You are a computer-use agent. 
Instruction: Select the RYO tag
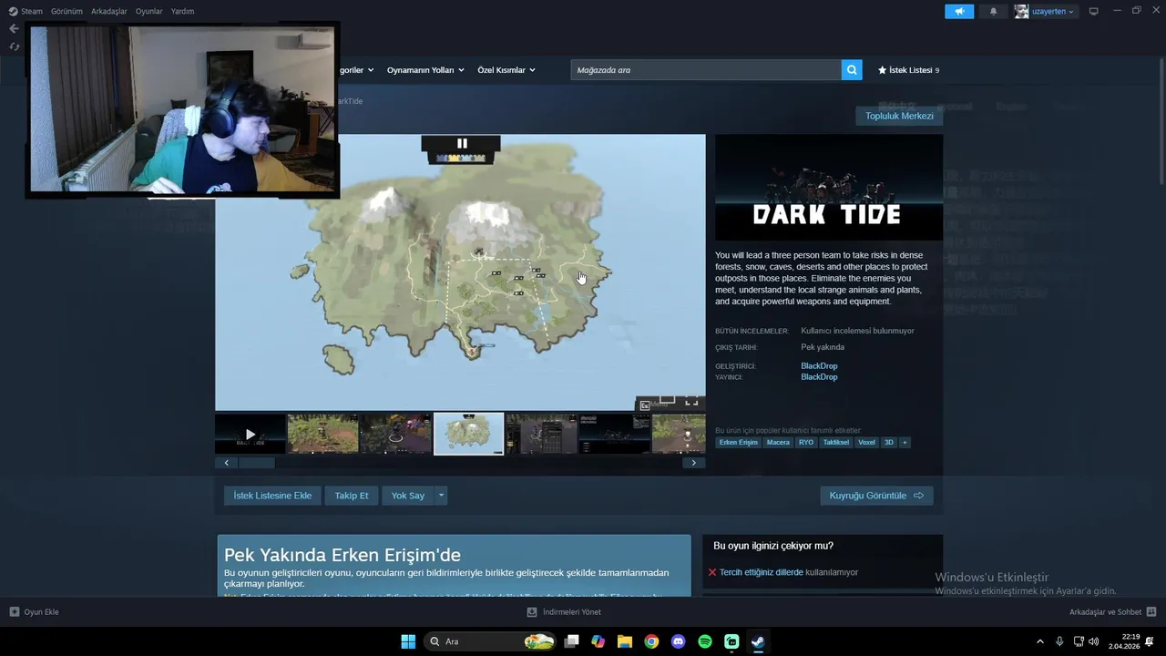pyautogui.click(x=806, y=443)
